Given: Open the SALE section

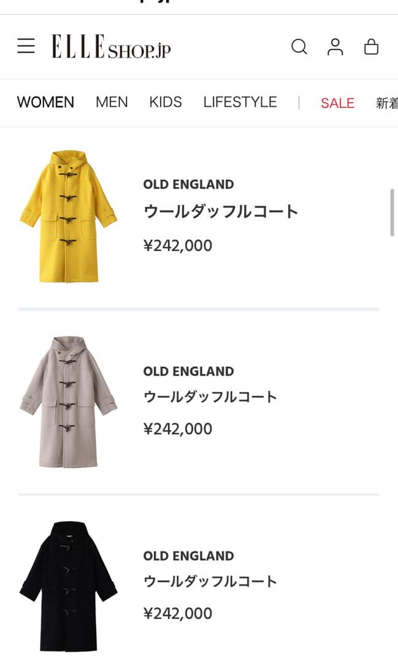Looking at the screenshot, I should tap(337, 103).
